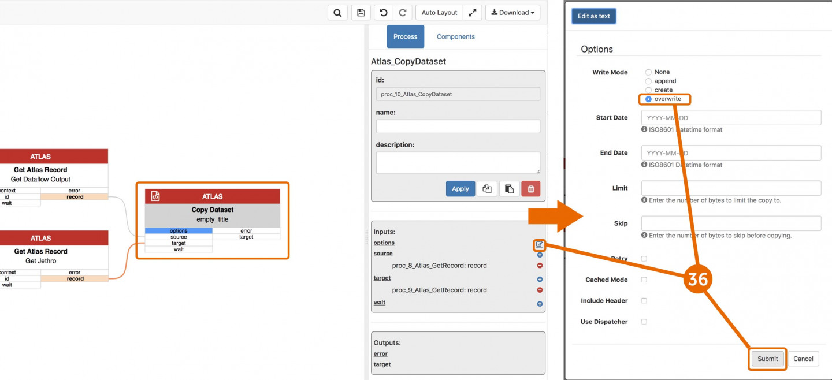Screen dimensions: 832x380
Task: Click the red trash delete button
Action: coord(530,189)
